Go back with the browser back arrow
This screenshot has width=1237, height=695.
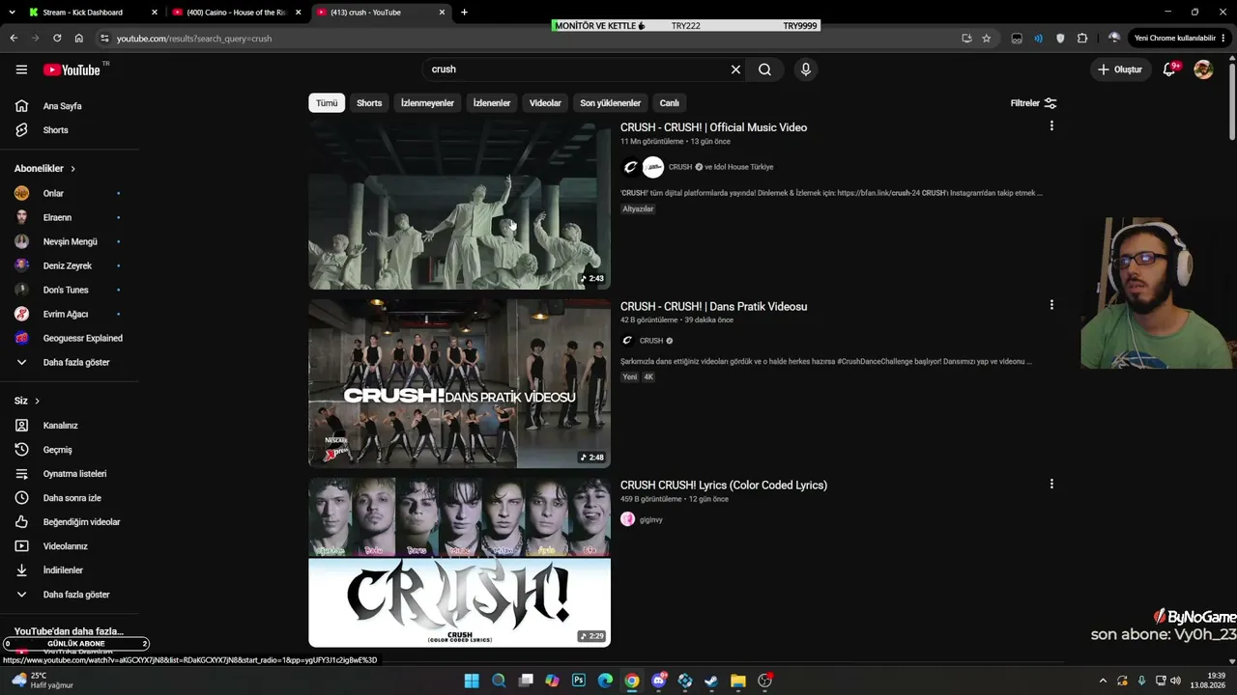14,39
